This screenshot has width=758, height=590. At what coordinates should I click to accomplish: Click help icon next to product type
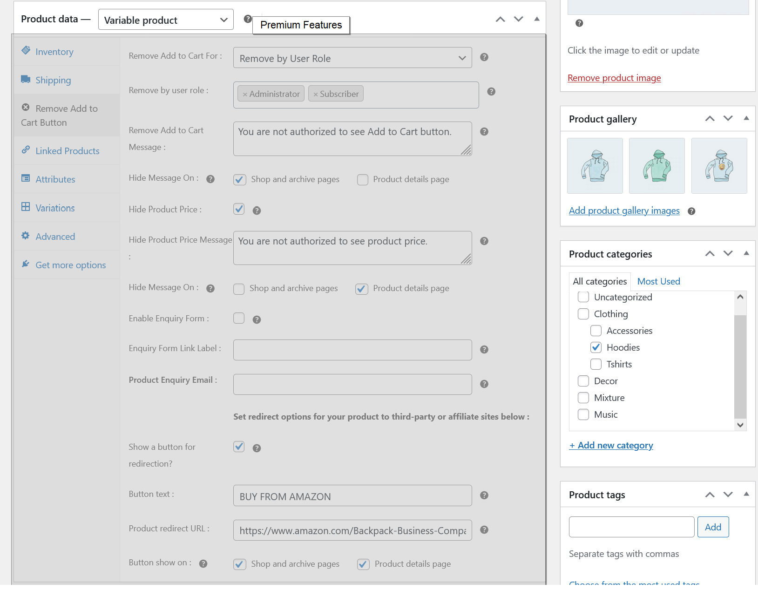point(248,19)
